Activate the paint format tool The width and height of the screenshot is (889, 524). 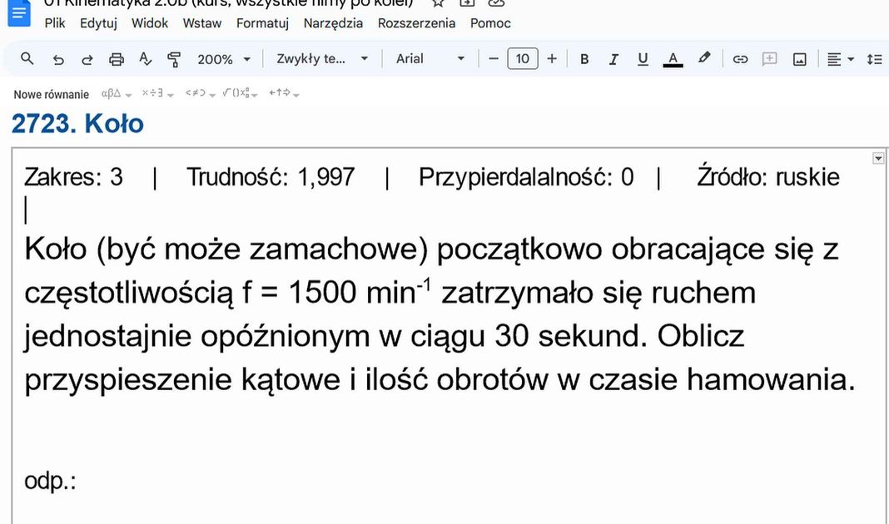[174, 59]
